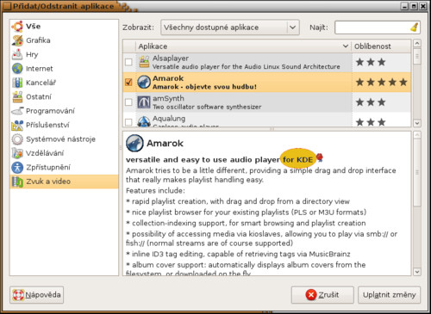This screenshot has width=431, height=314.
Task: Click the Kancelář office icon
Action: click(x=17, y=83)
